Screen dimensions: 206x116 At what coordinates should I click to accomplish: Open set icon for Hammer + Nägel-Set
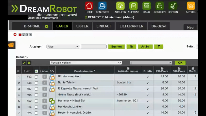(52, 101)
